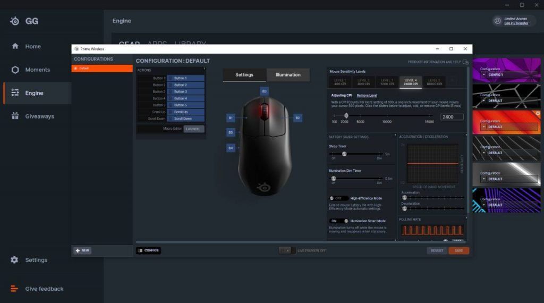Viewport: 544px width, 303px height.
Task: Select the Engine sliders icon in sidebar
Action: [x=15, y=92]
